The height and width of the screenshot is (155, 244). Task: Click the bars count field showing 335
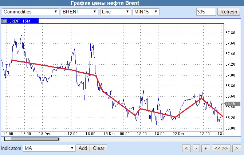(206, 12)
